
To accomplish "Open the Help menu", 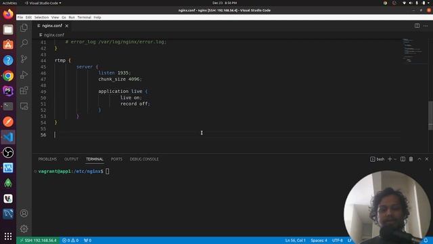I will coord(97,17).
